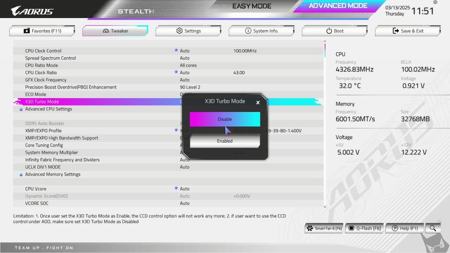
Task: Open CPU Clock Control Auto value
Action: point(185,51)
